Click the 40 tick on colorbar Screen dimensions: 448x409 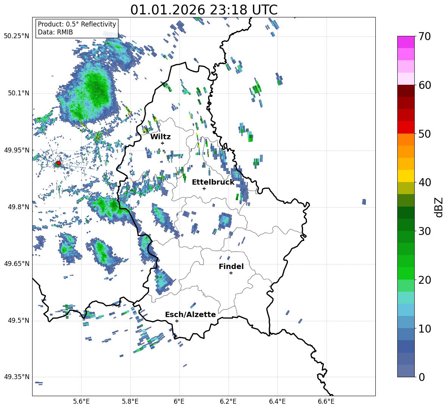tap(424, 182)
